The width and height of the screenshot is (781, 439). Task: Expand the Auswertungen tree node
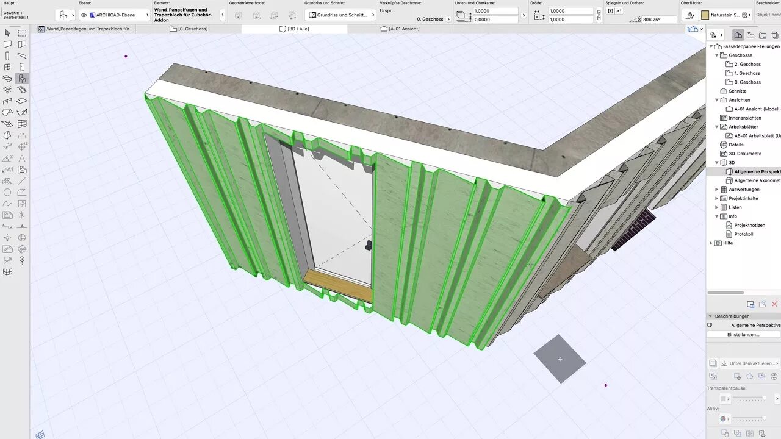[717, 190]
